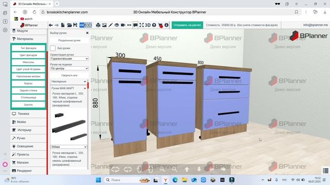Move the camera with the down arrow icon

coord(199,169)
